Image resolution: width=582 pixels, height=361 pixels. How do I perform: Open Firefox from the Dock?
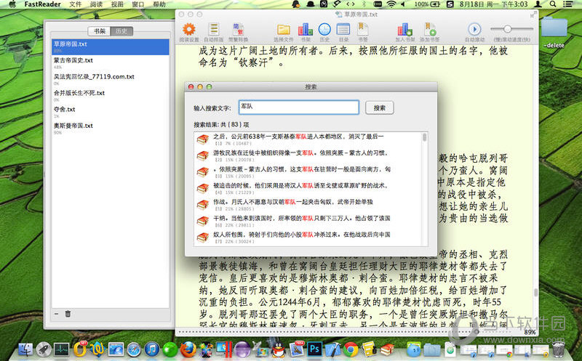click(x=188, y=349)
